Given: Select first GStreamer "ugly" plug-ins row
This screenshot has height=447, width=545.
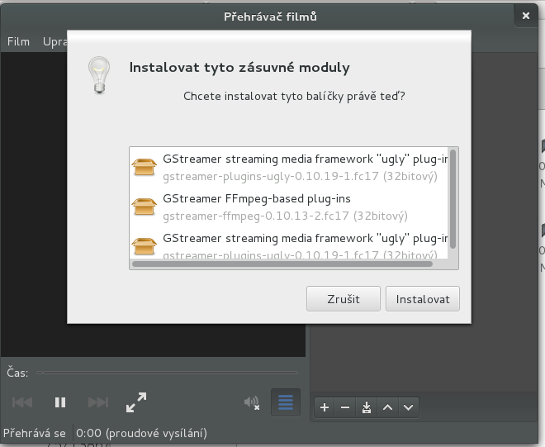Looking at the screenshot, I should pyautogui.click(x=288, y=168).
